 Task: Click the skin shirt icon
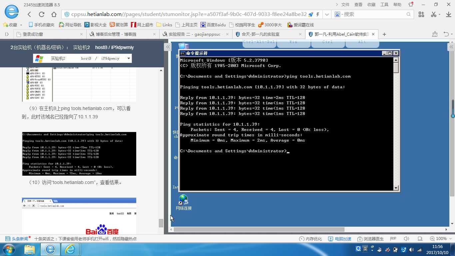tap(410, 4)
